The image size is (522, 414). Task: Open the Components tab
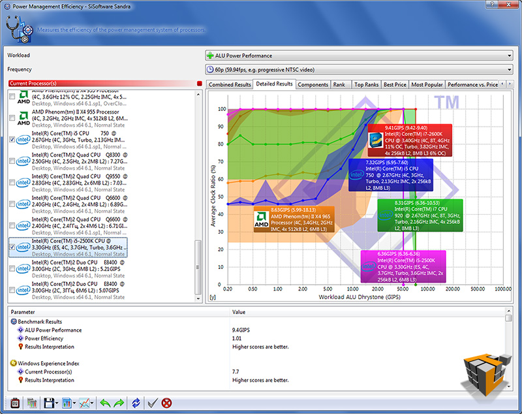pos(313,85)
